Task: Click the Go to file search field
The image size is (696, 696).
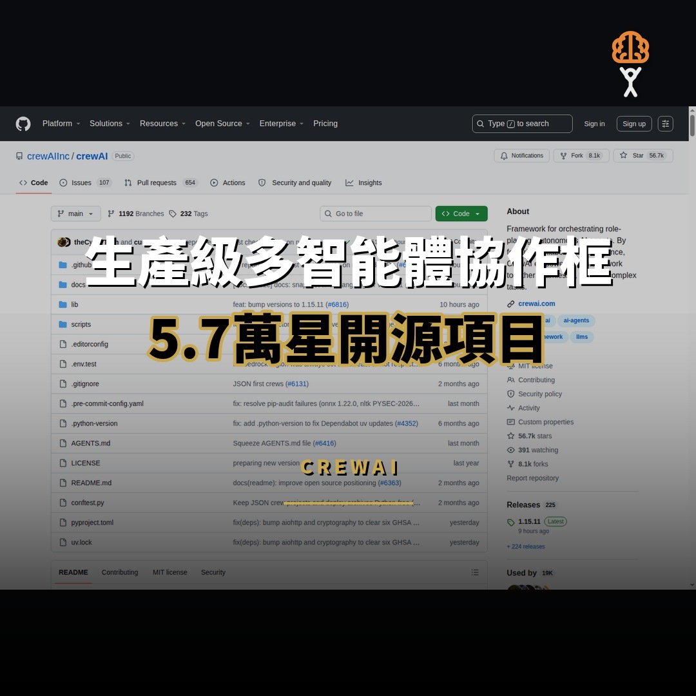Action: click(376, 214)
